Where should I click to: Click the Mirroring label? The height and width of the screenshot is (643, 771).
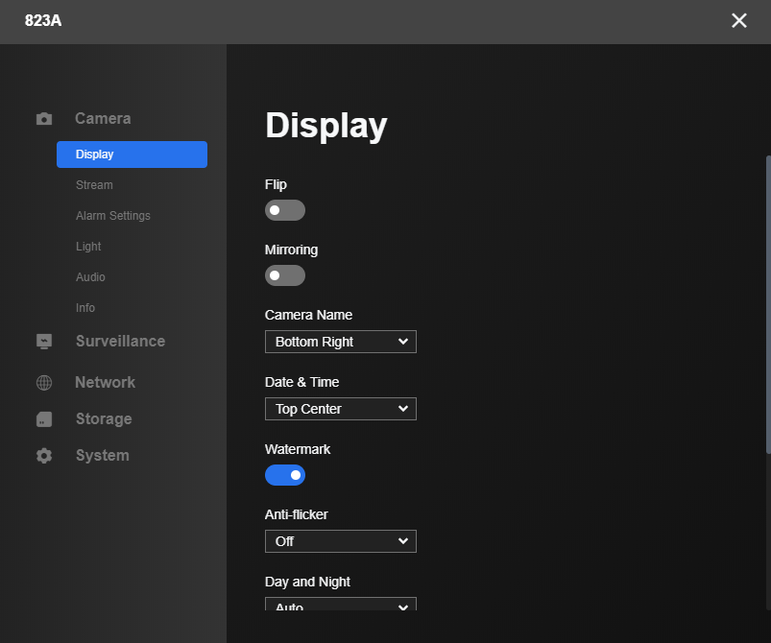pos(291,250)
